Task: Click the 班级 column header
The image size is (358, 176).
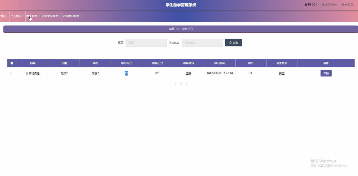Action: tap(64, 63)
